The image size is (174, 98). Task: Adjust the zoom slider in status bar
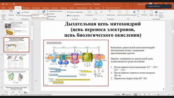point(159,94)
